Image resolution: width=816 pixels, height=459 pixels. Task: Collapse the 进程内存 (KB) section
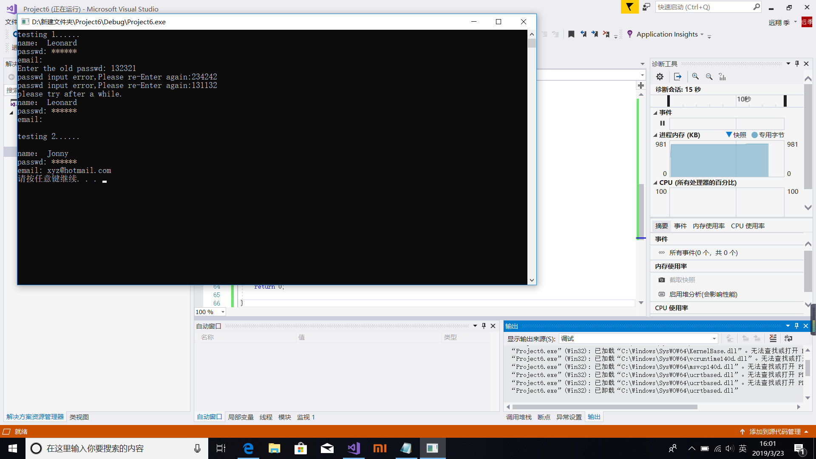coord(655,135)
